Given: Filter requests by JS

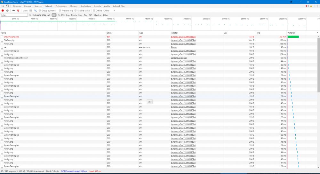Looking at the screenshot, I should pyautogui.click(x=59, y=15).
